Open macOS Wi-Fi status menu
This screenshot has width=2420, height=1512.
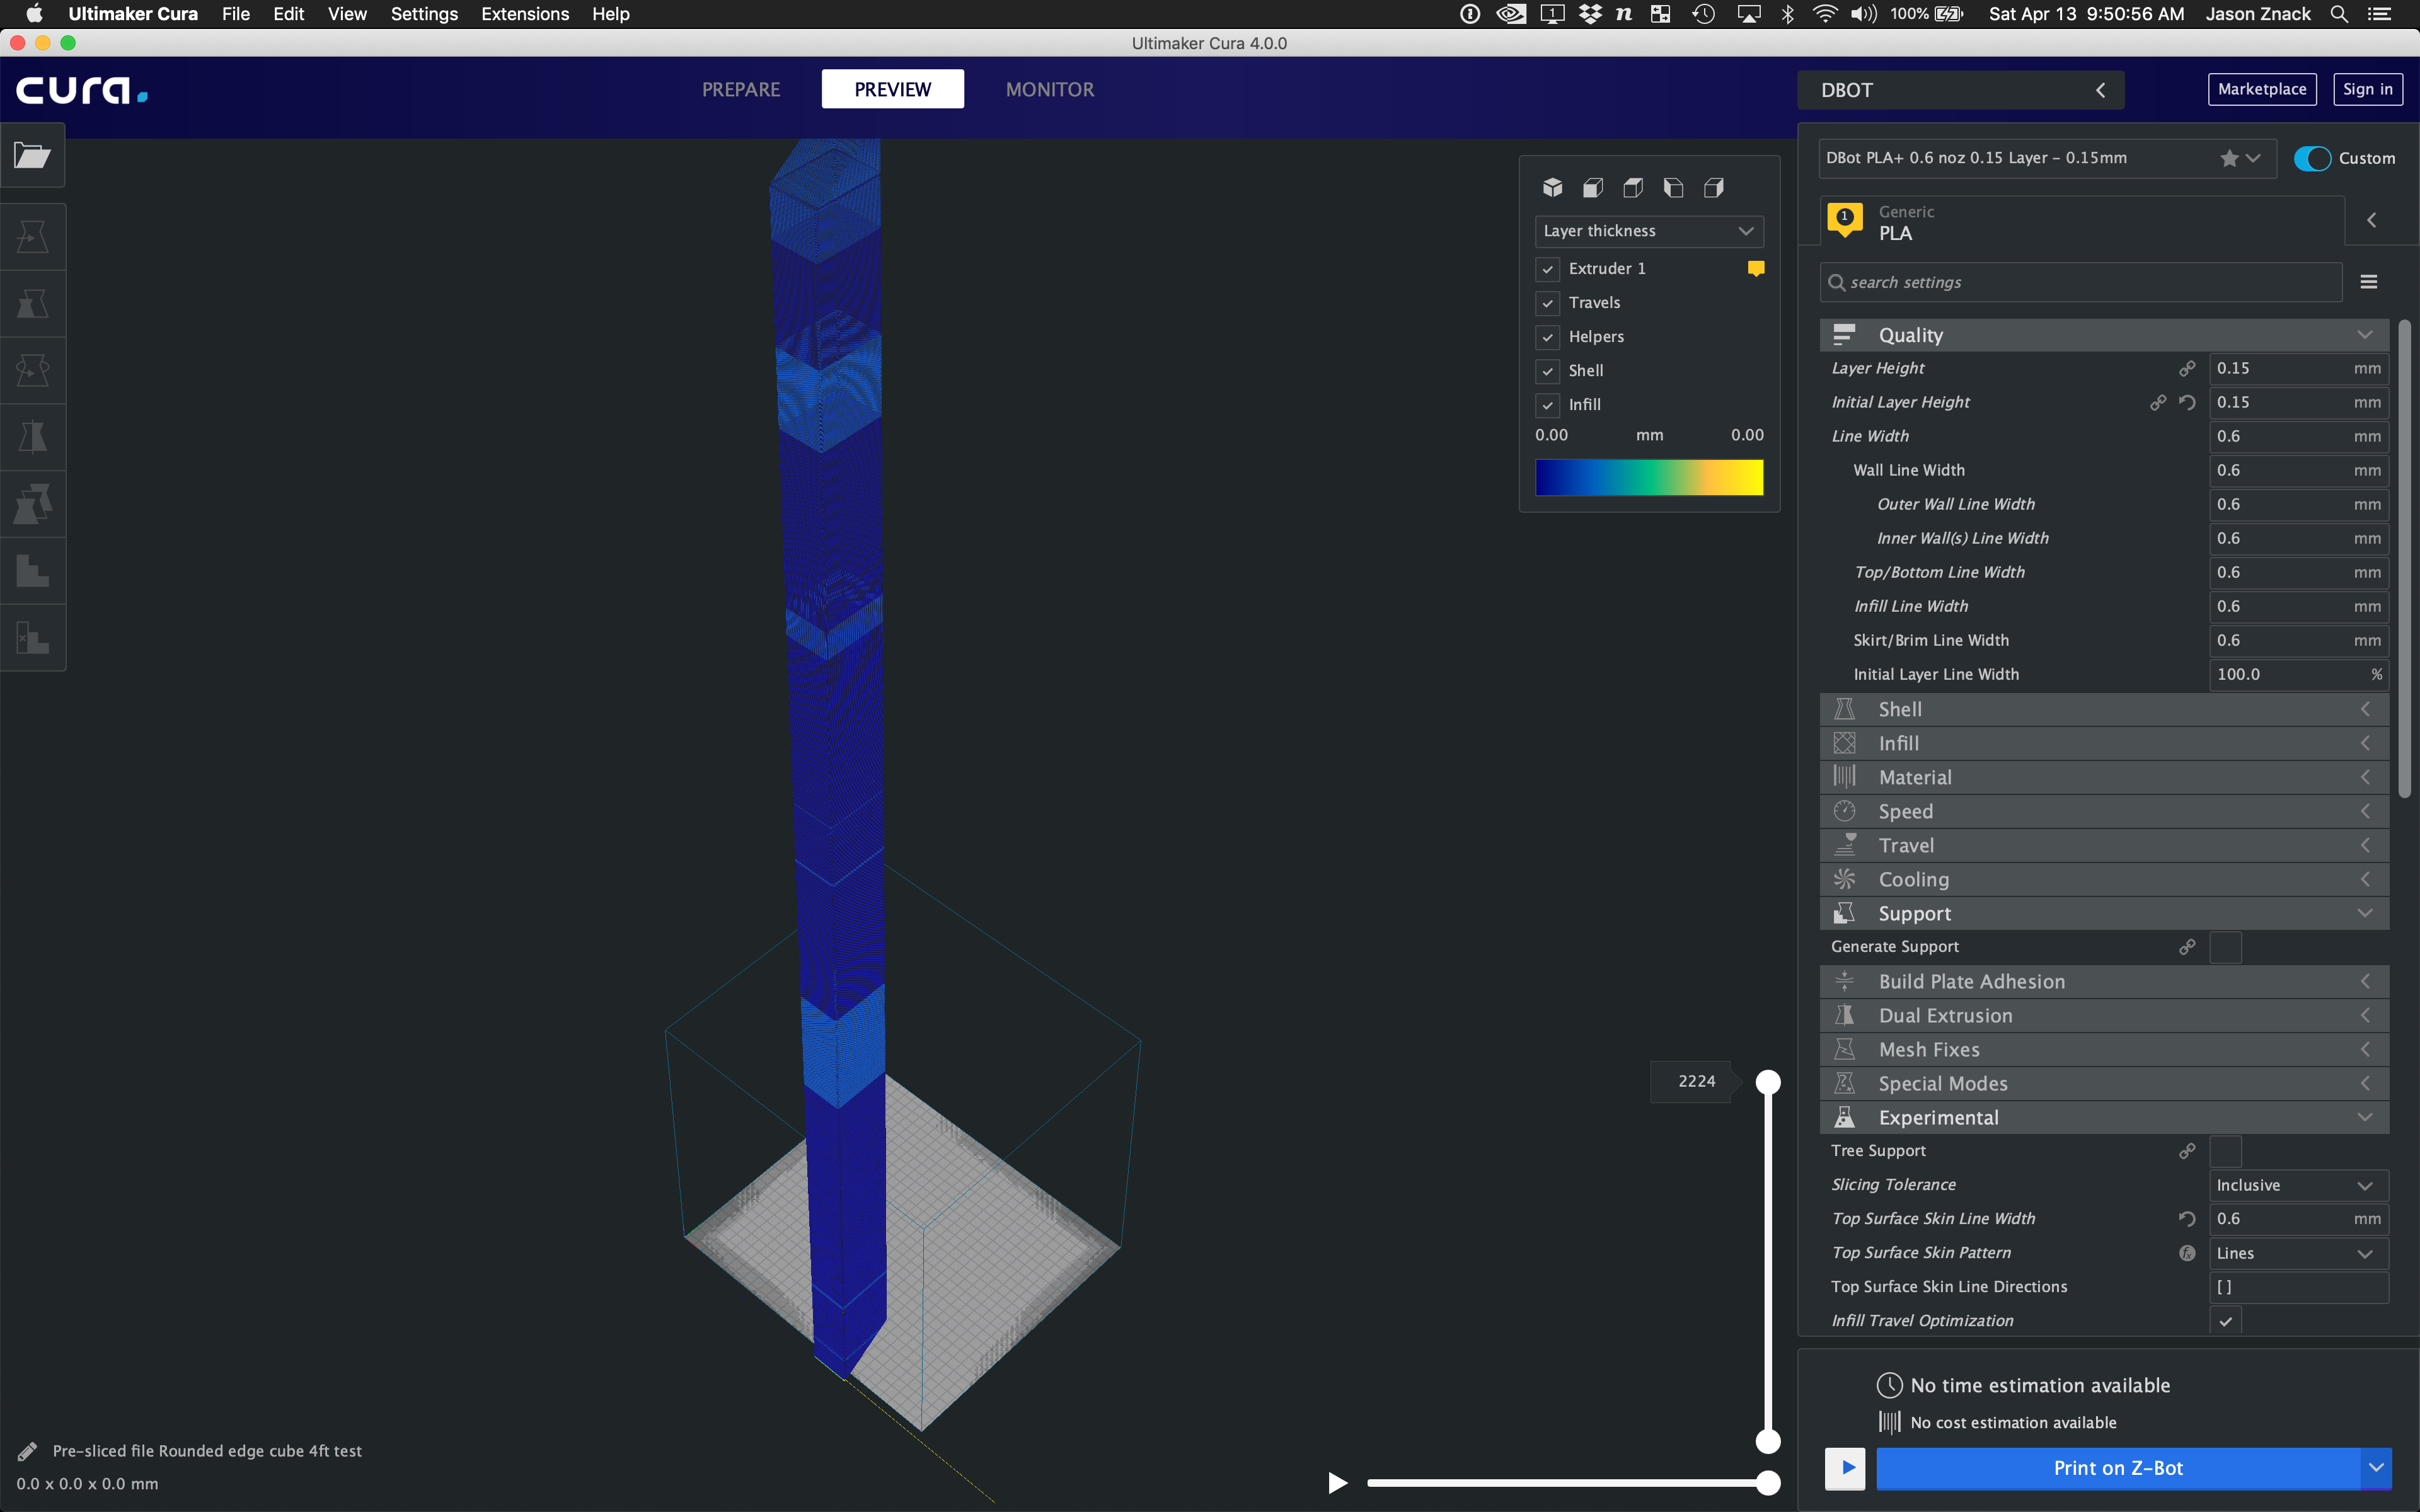click(1825, 14)
